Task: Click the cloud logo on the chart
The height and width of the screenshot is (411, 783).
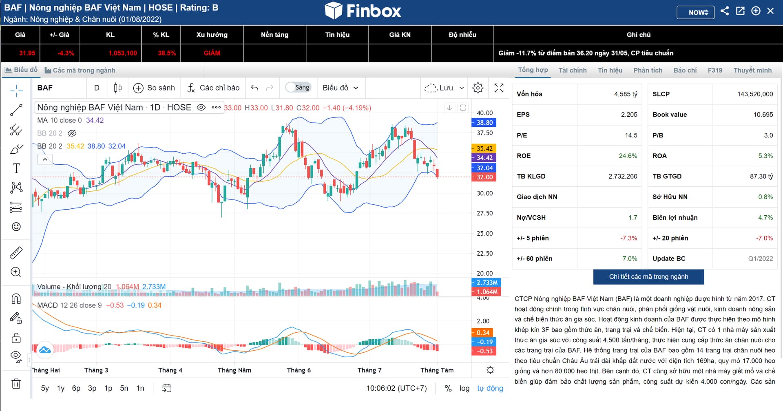Action: point(45,349)
